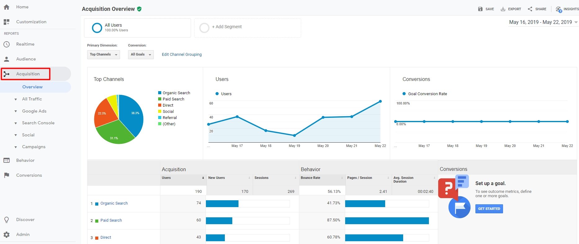The height and width of the screenshot is (244, 579).
Task: Open the Discover lightbulb icon
Action: coord(7,220)
